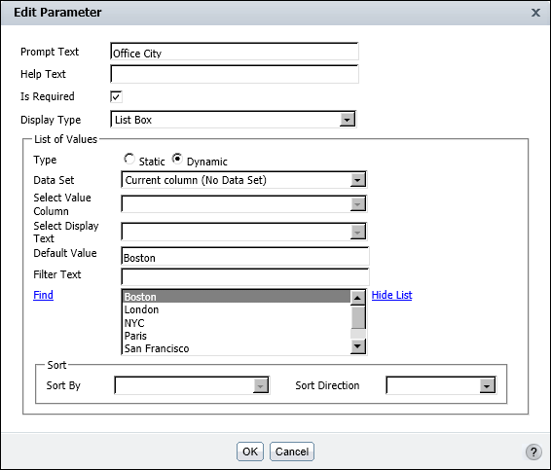
Task: Open the Sort By dropdown
Action: [x=192, y=385]
